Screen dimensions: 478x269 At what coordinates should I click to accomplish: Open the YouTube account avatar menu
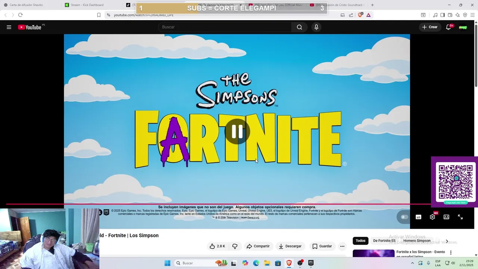pyautogui.click(x=463, y=27)
